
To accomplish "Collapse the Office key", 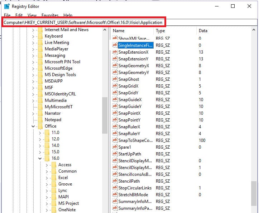I will pyautogui.click(x=33, y=127).
